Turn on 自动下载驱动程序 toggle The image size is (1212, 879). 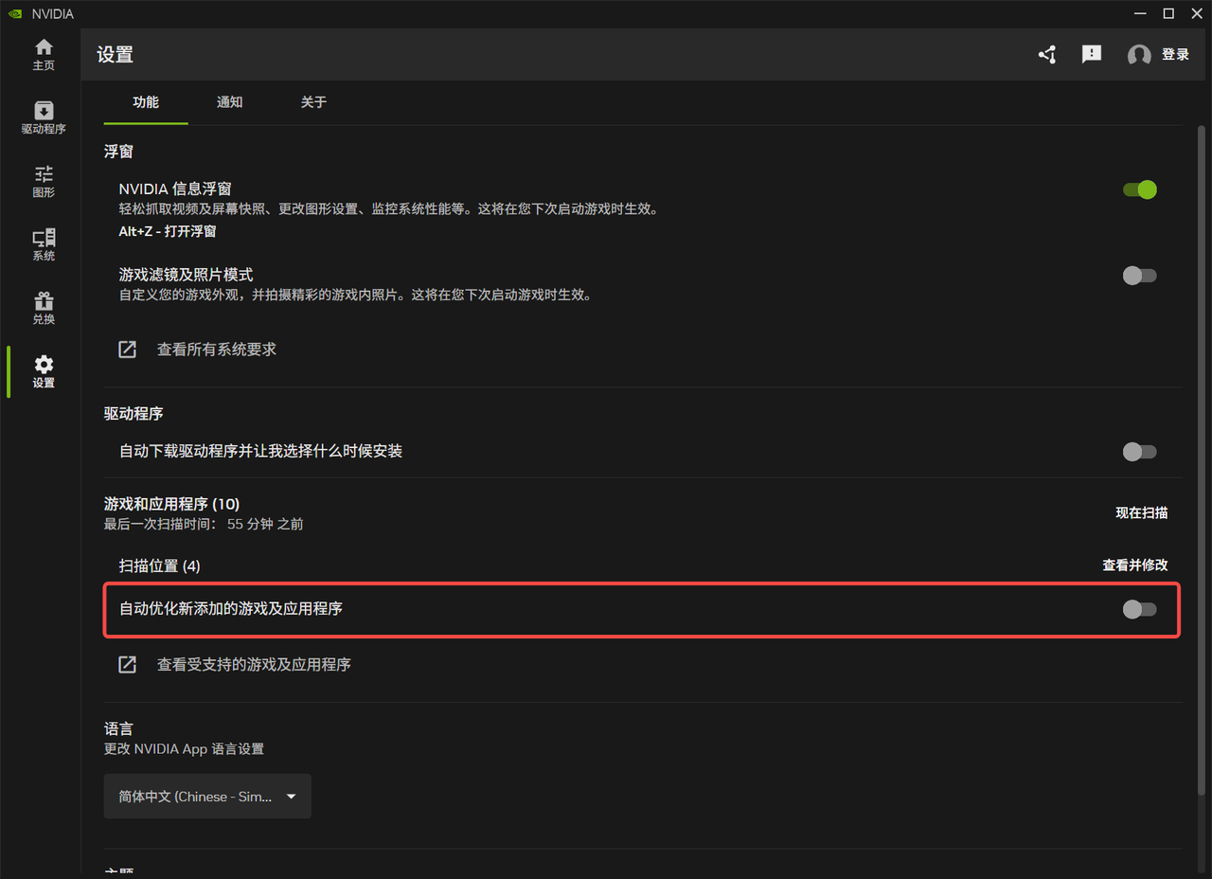click(1139, 452)
